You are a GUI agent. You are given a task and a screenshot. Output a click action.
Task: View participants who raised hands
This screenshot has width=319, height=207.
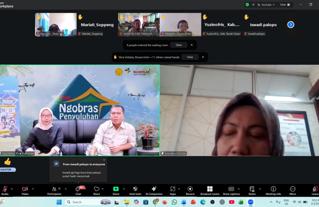tap(190, 57)
